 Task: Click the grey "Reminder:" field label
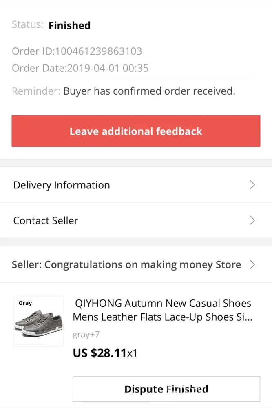click(36, 91)
